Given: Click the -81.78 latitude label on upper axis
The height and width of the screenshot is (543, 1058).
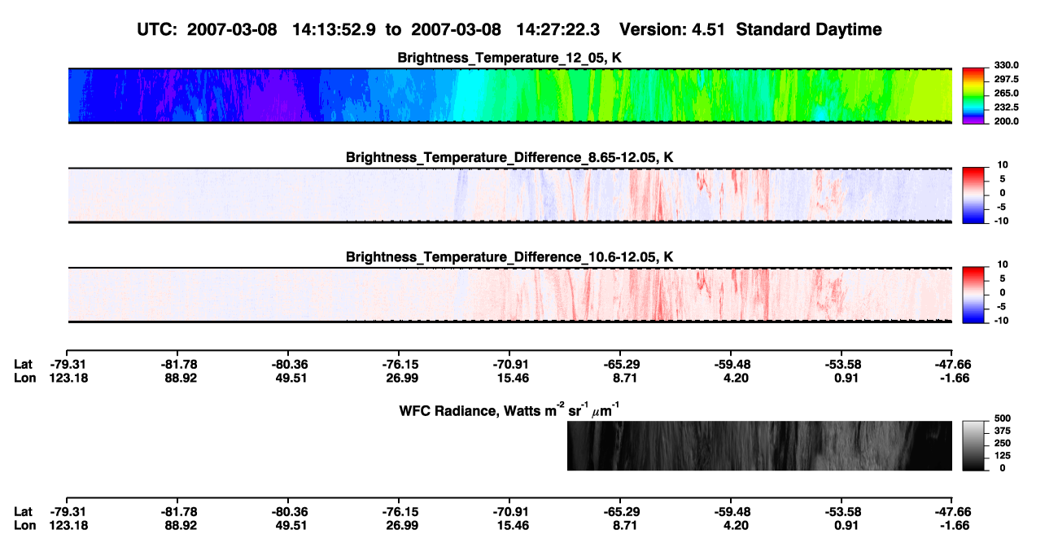Looking at the screenshot, I should [x=180, y=364].
